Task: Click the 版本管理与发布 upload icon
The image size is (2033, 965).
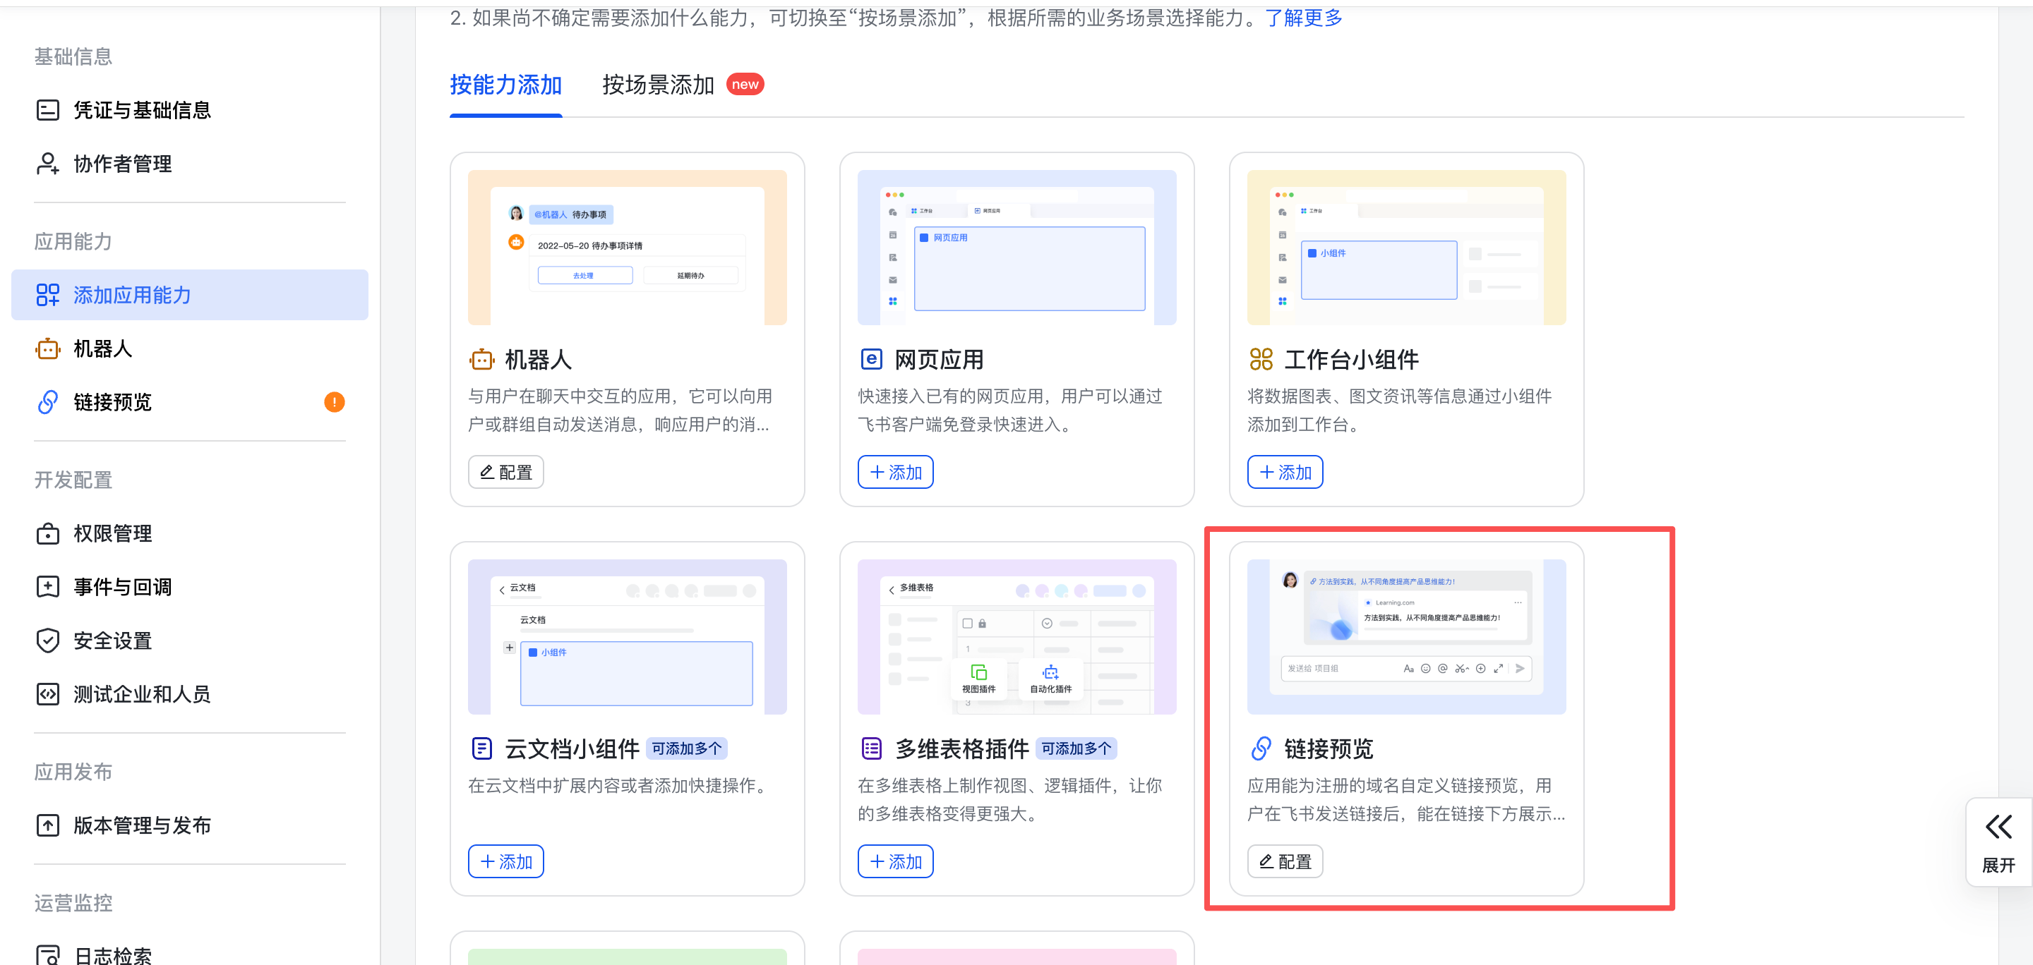Action: 47,825
